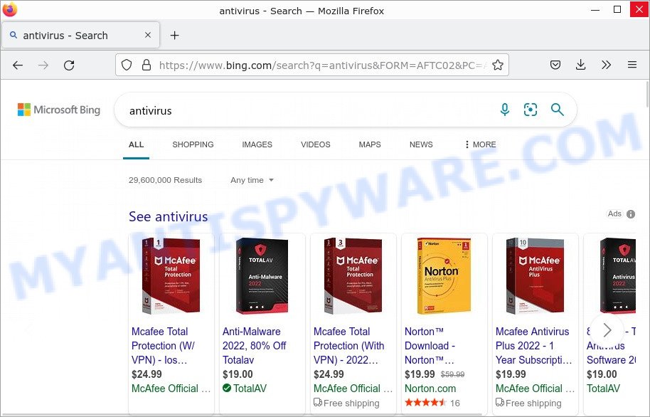
Task: Switch to the NEWS tab
Action: click(x=421, y=144)
